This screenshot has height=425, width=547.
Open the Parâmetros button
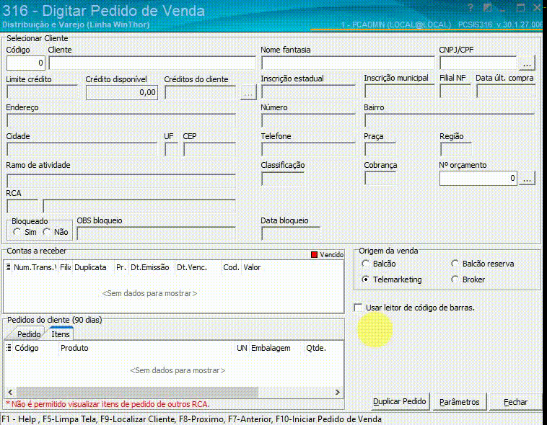[459, 402]
